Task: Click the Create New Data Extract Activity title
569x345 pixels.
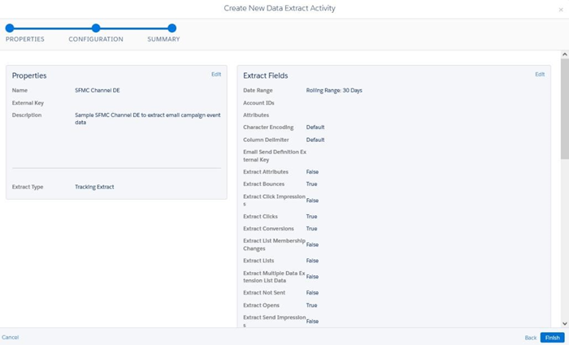Action: tap(280, 8)
